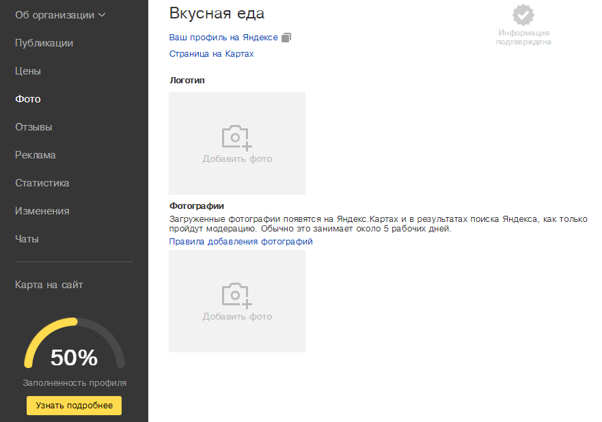Image resolution: width=602 pixels, height=422 pixels.
Task: Open the Статистика page
Action: [42, 183]
